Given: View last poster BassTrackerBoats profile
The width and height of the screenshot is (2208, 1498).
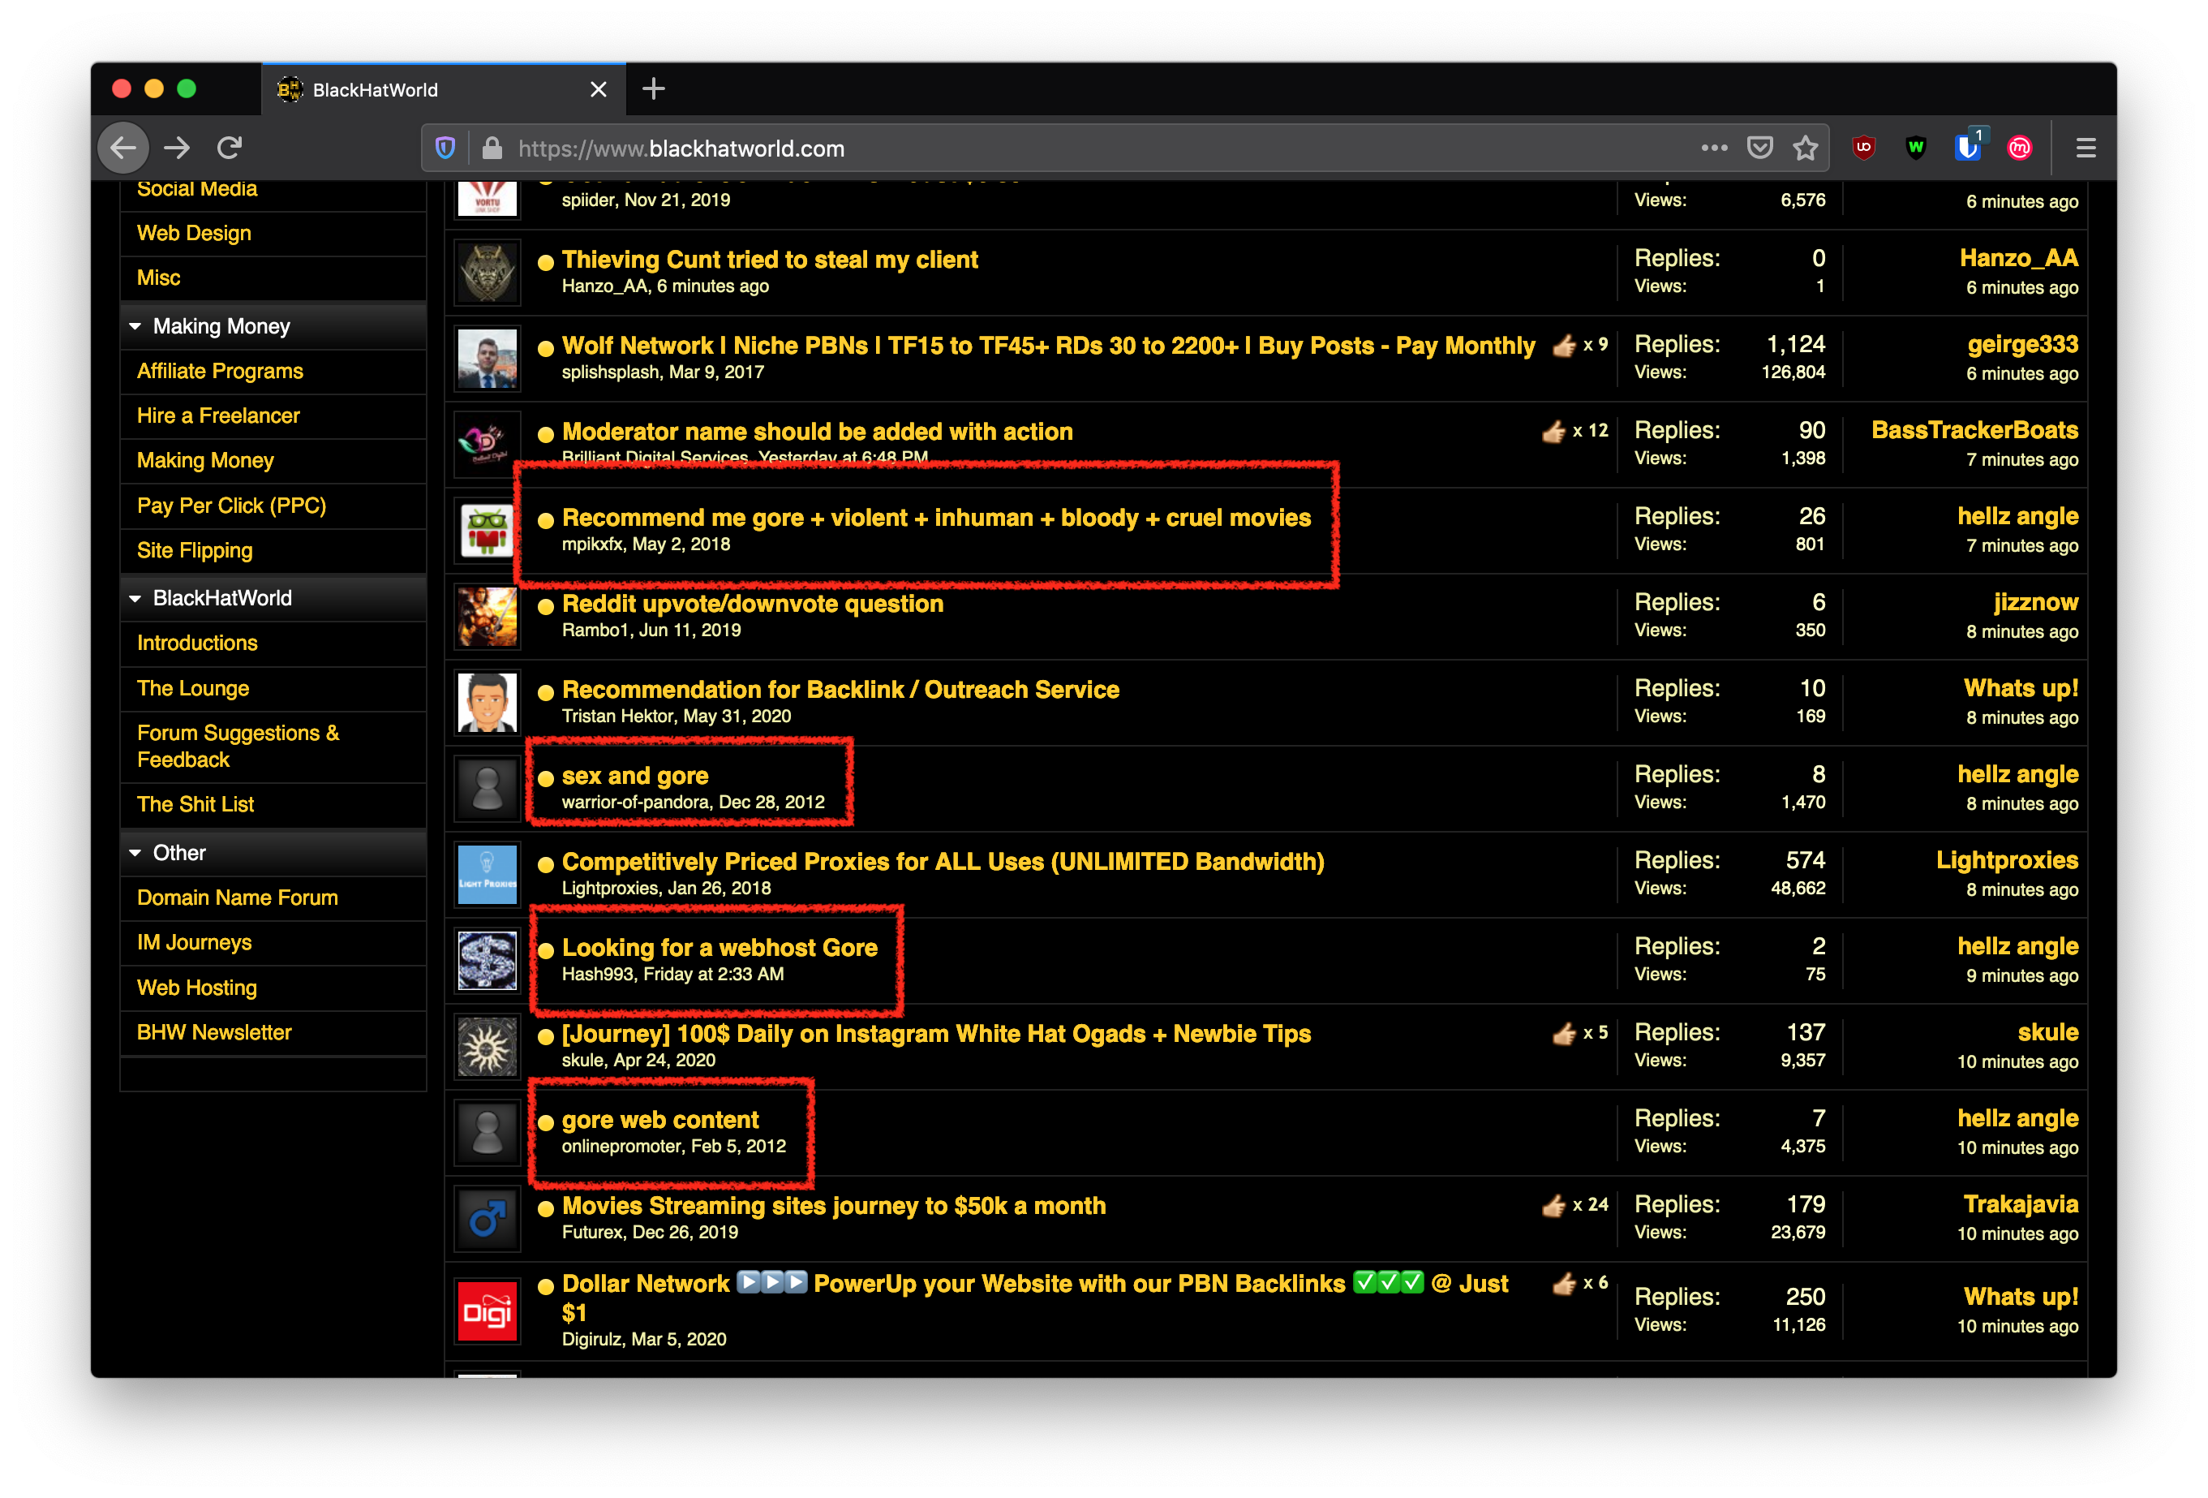Looking at the screenshot, I should click(x=1974, y=429).
